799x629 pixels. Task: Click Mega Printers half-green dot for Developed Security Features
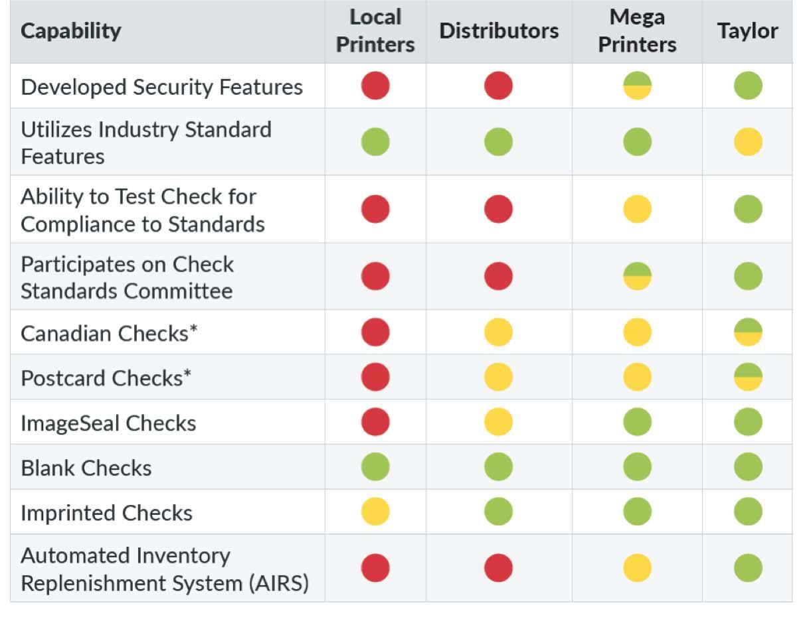click(x=637, y=86)
